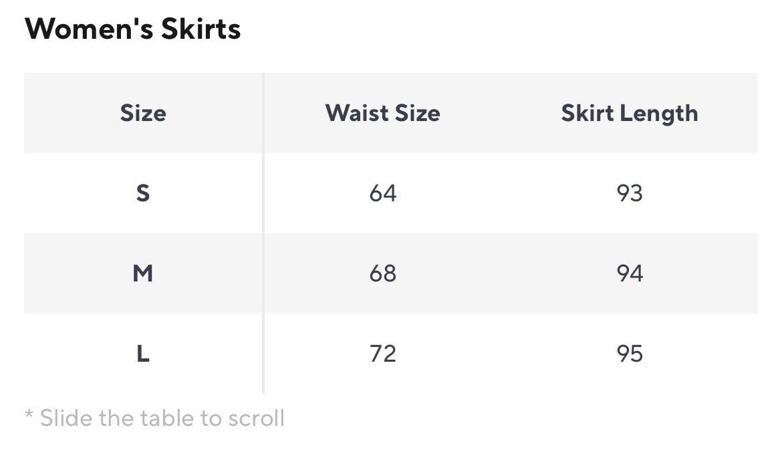Click skirt length value 94
This screenshot has width=782, height=458.
pos(629,273)
